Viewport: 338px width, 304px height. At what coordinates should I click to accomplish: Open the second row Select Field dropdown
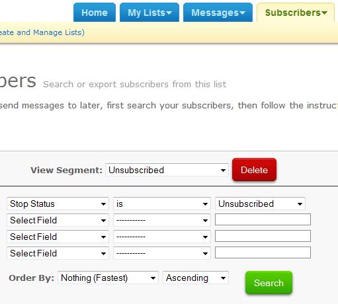pos(58,220)
